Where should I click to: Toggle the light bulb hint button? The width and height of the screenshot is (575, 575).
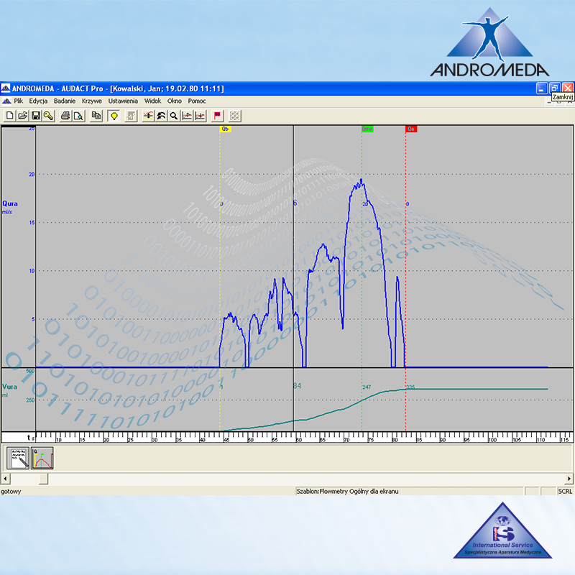point(114,115)
